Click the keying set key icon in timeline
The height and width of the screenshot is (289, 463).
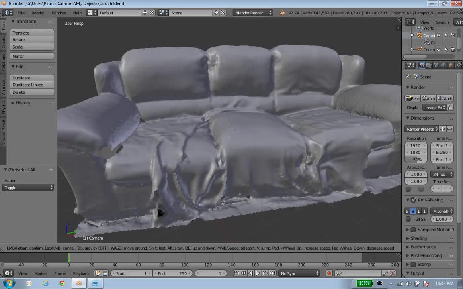pos(338,273)
